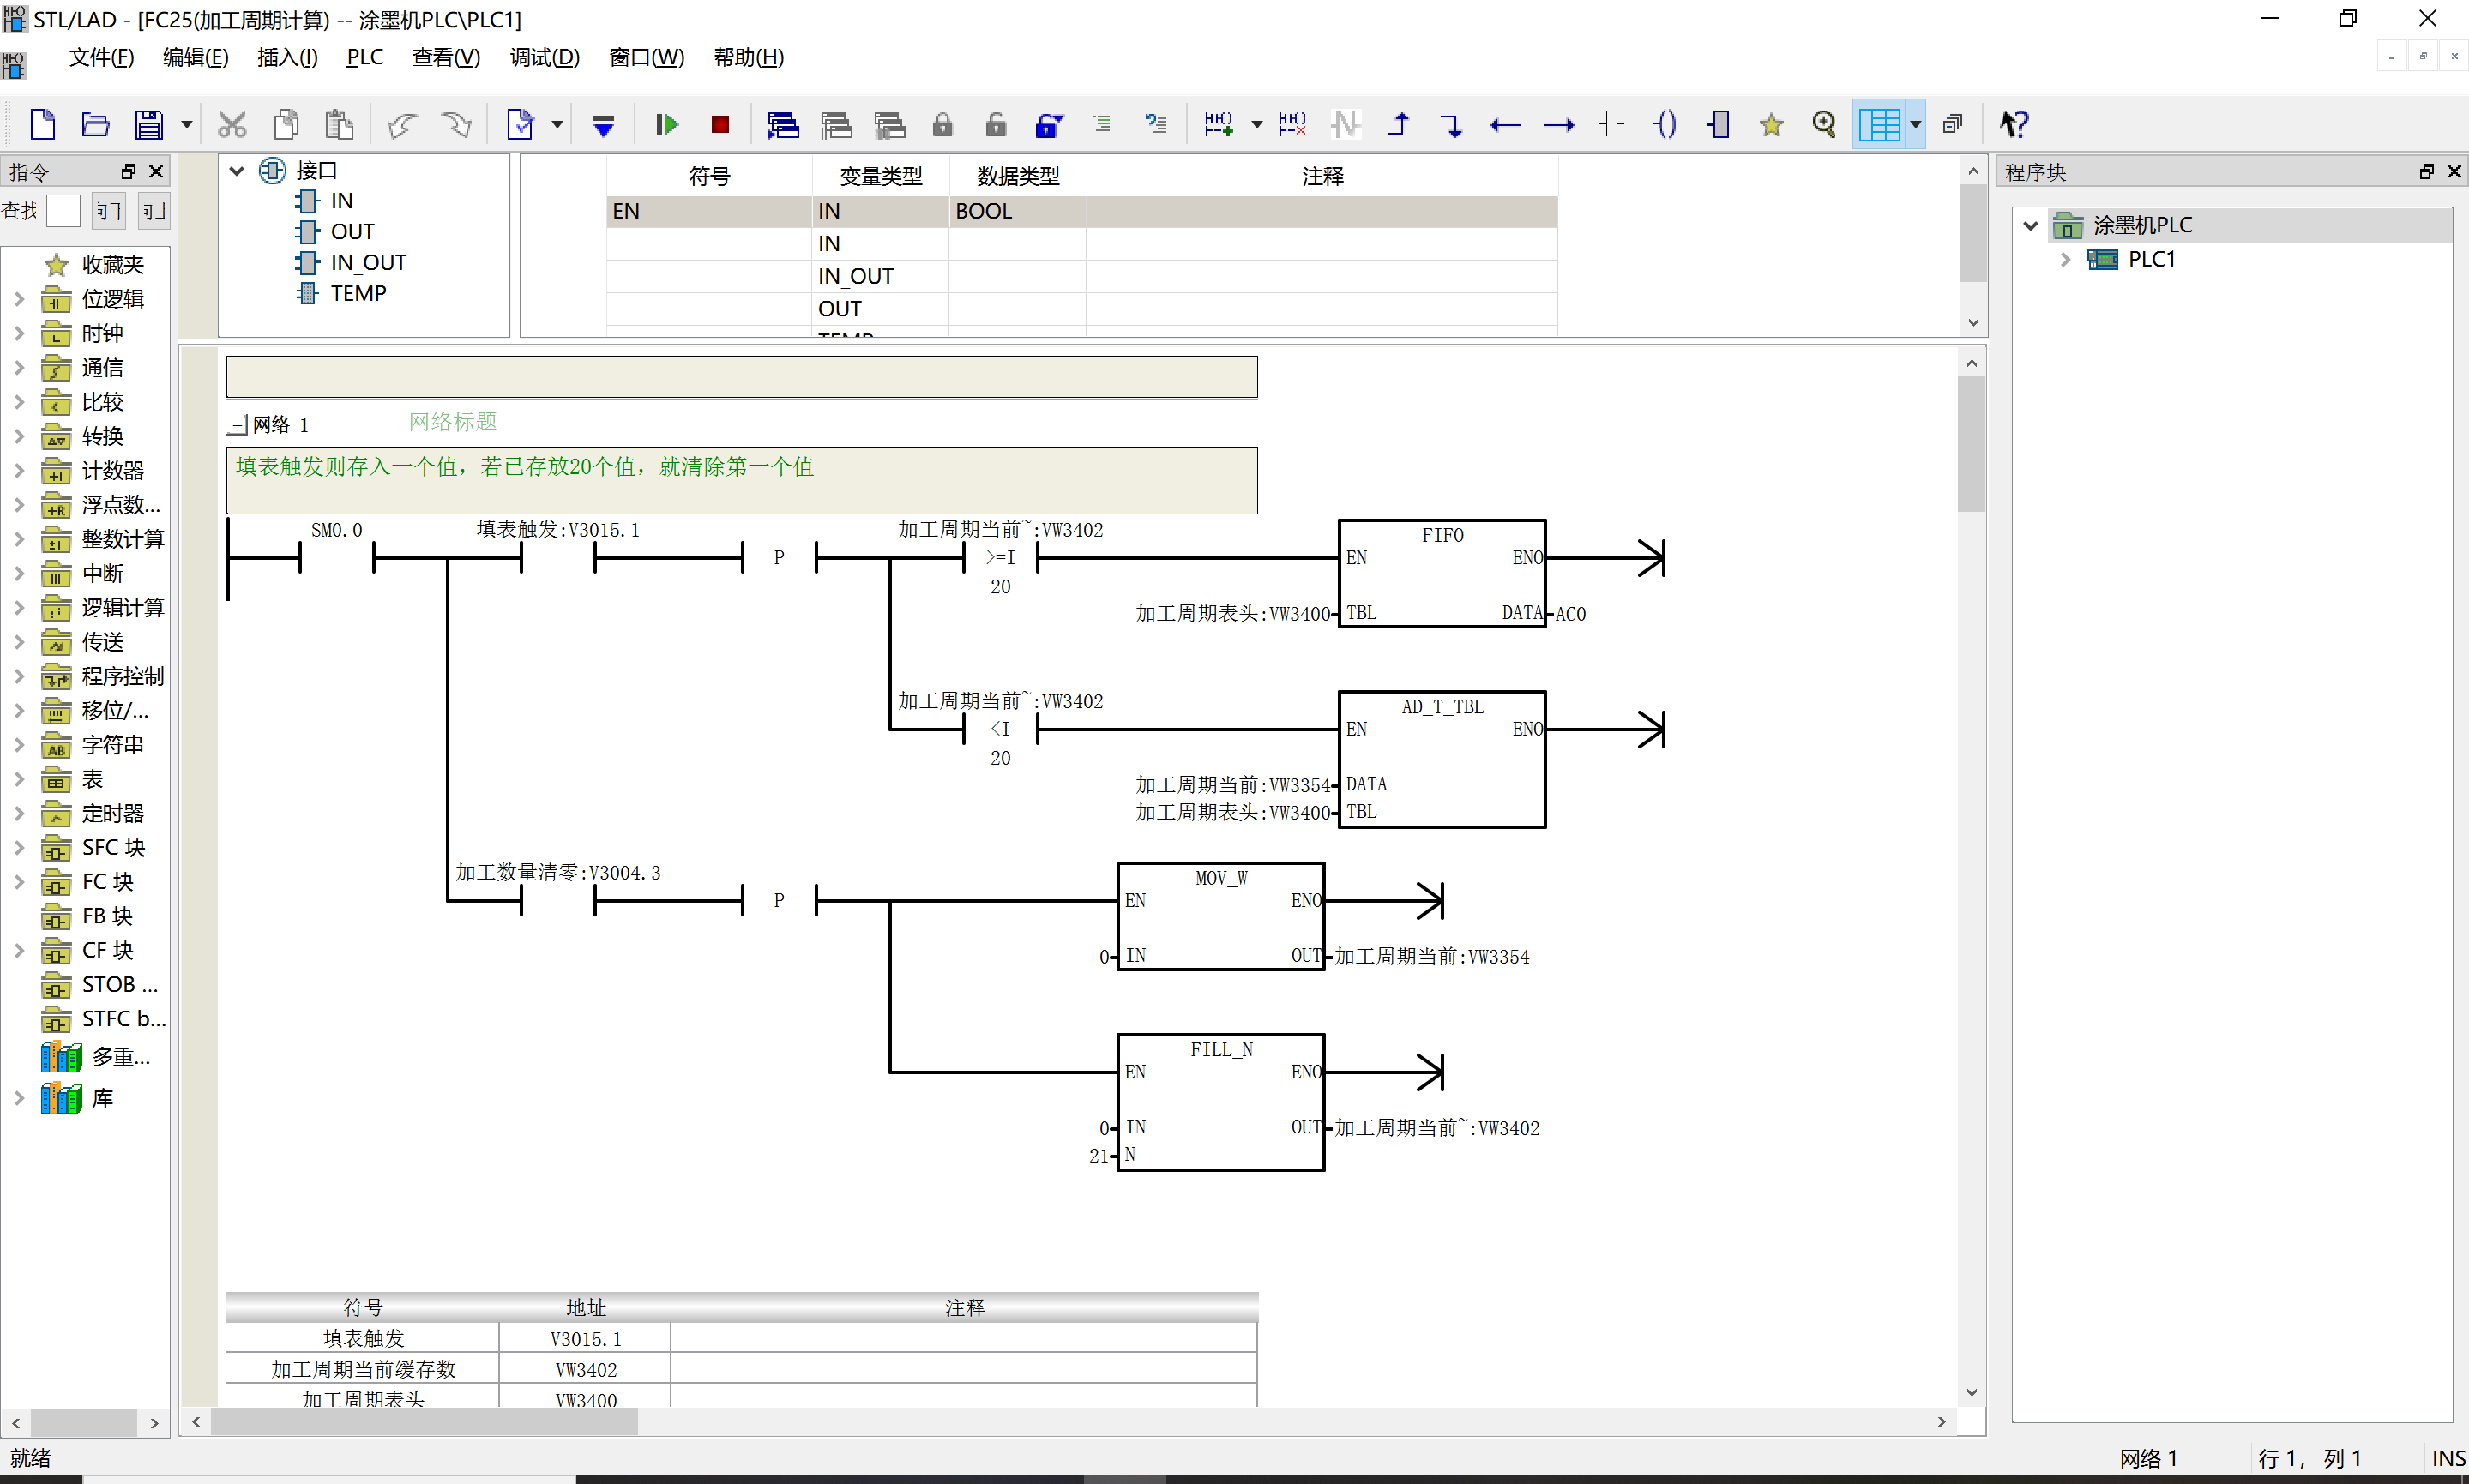2469x1484 pixels.
Task: Open the dropdown next to the table view button
Action: [1916, 125]
